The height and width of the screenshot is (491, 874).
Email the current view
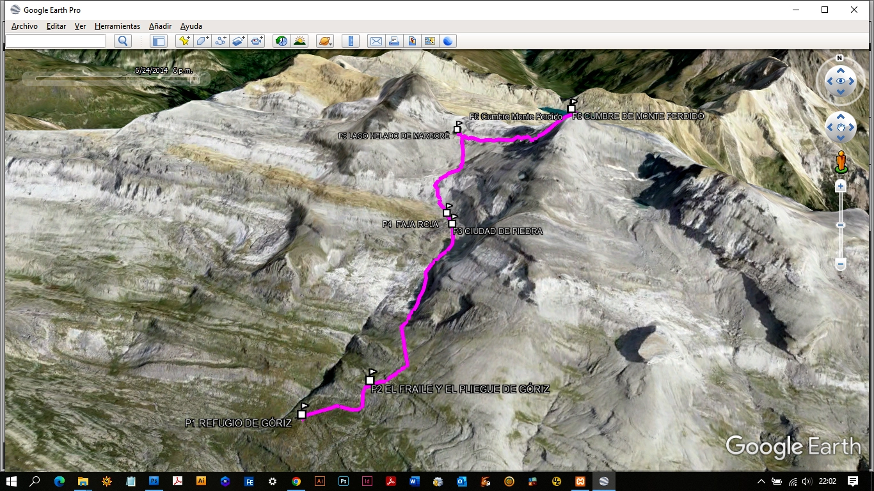376,40
